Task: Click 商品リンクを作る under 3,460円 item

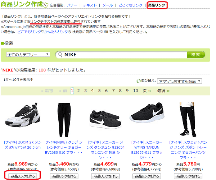Action: pyautogui.click(x=64, y=176)
